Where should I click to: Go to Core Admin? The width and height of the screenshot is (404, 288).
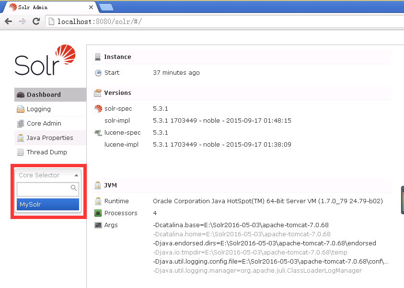coord(50,123)
